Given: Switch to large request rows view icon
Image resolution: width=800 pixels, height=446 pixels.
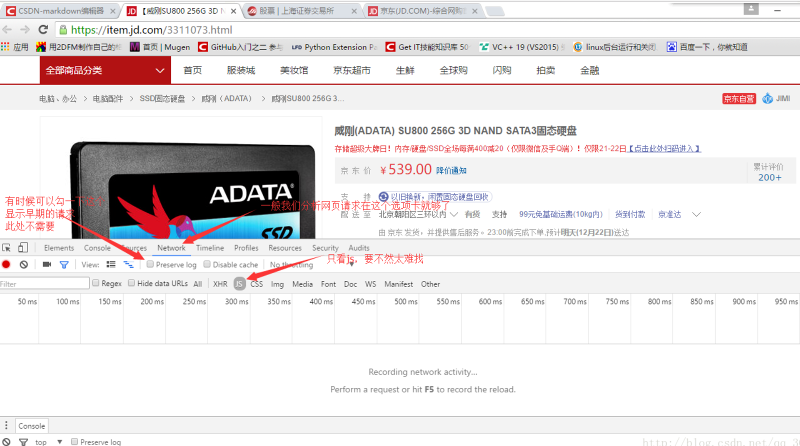Looking at the screenshot, I should pos(111,264).
